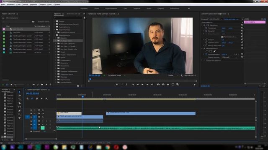The image size is (268, 150).
Task: Switch to Редактирование workspace tab
Action: 111,8
